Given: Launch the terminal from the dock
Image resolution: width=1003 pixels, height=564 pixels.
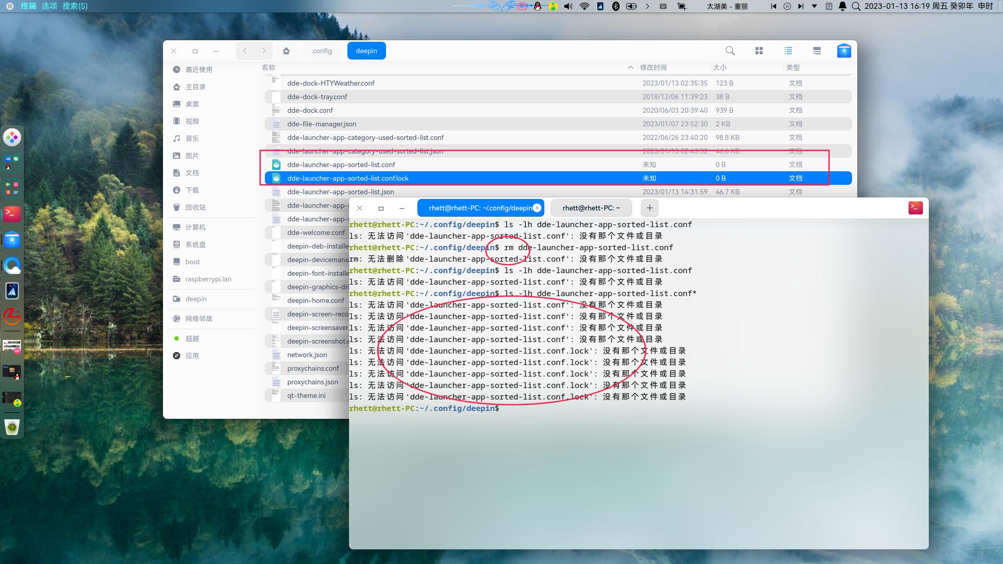Looking at the screenshot, I should coord(11,214).
